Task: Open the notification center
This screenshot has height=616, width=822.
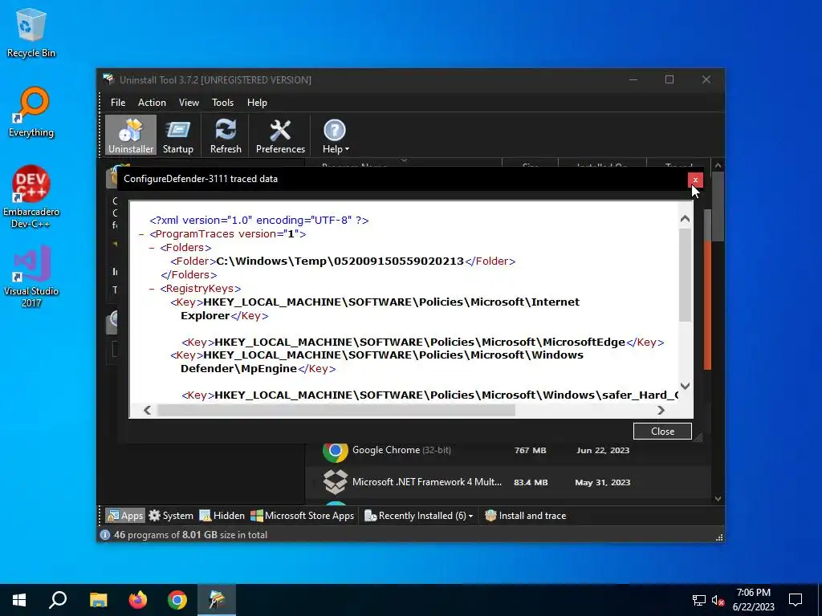Action: [x=796, y=600]
